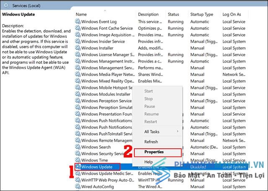Select the Windows Insider Service name

(x=103, y=42)
